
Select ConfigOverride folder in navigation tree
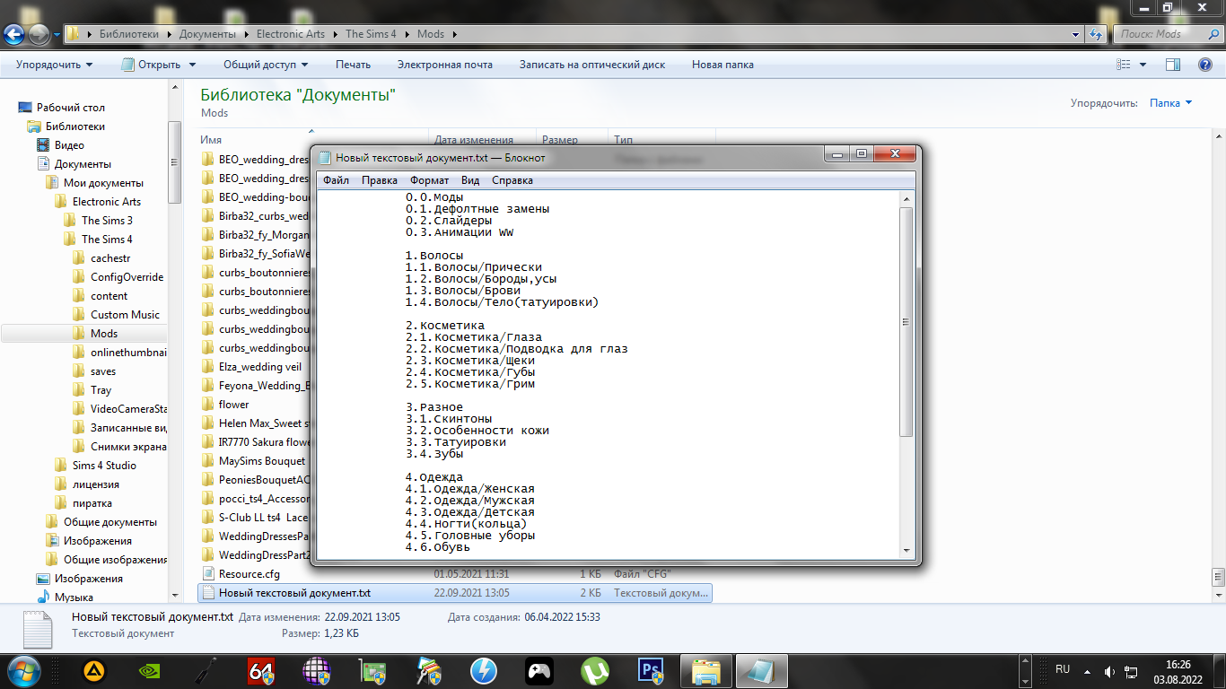point(127,277)
